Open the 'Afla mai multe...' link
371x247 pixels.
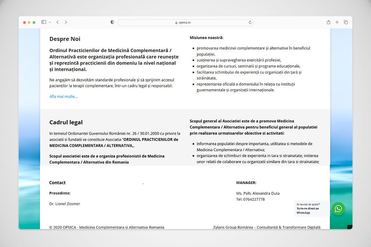63,97
